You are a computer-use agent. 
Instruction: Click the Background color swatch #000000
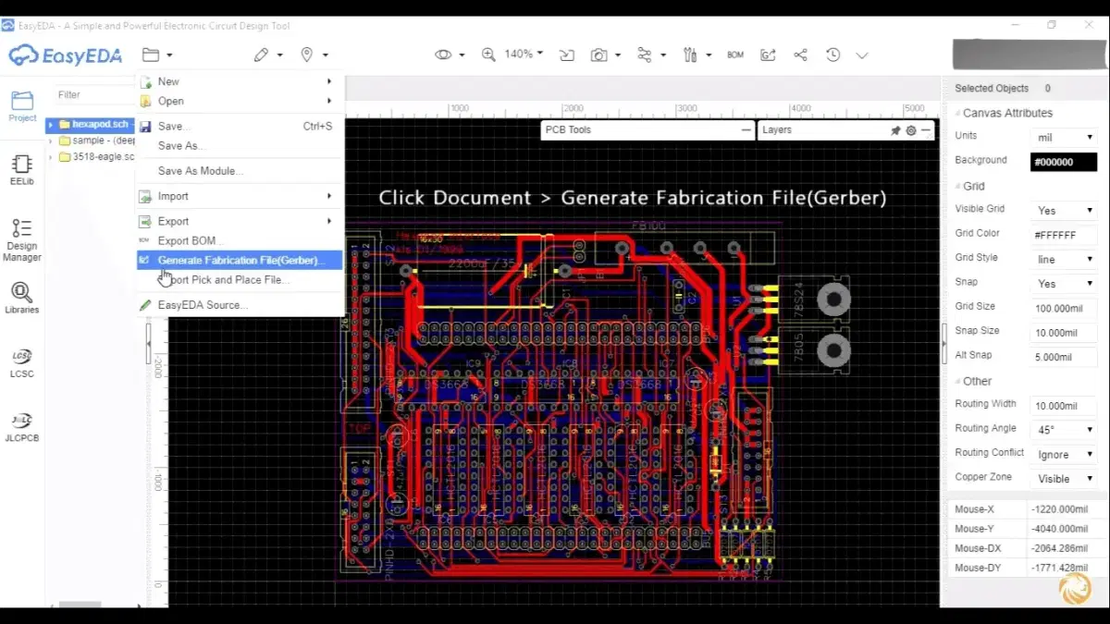click(x=1064, y=162)
